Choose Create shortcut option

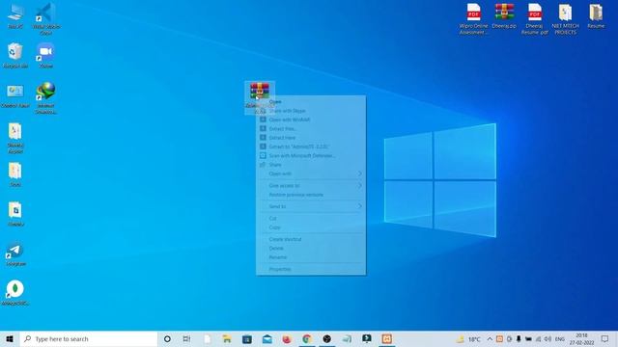[311, 239]
